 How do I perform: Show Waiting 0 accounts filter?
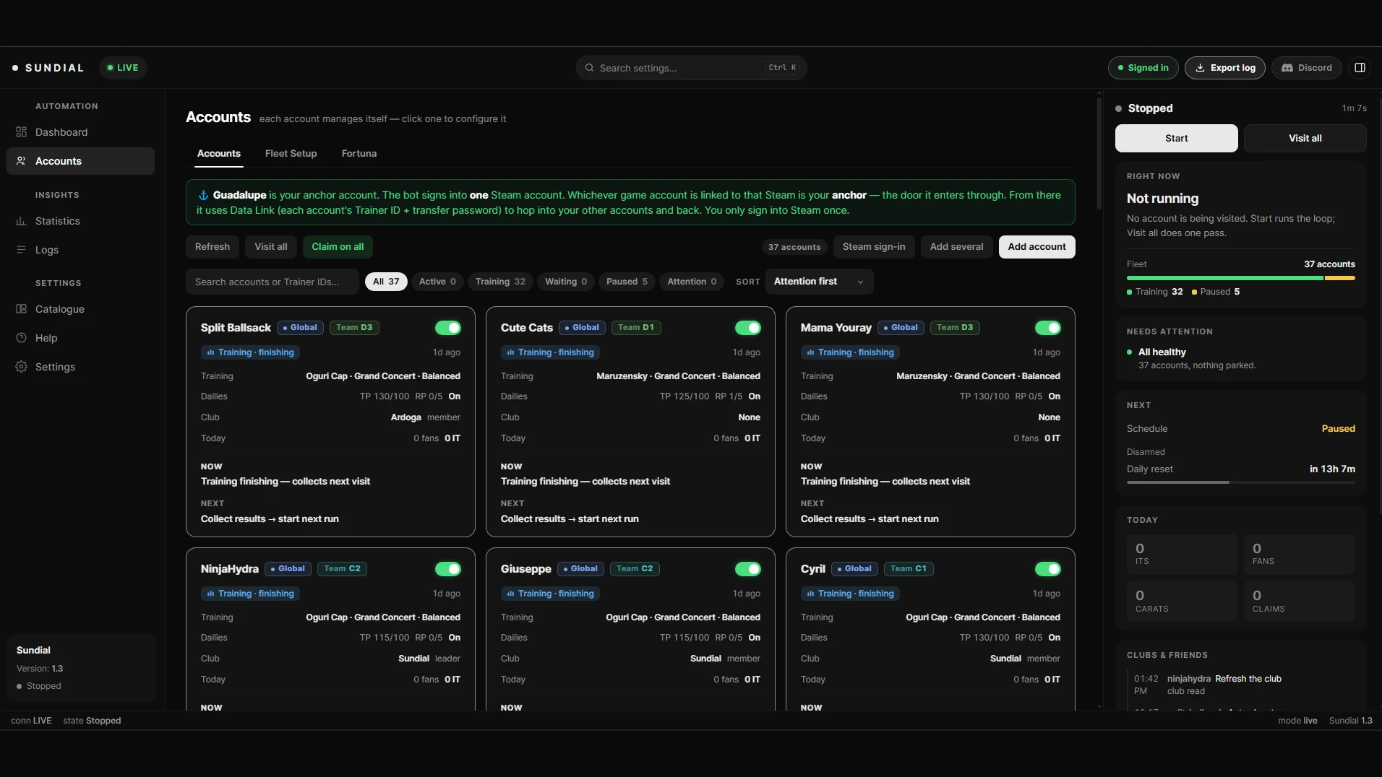pos(566,282)
